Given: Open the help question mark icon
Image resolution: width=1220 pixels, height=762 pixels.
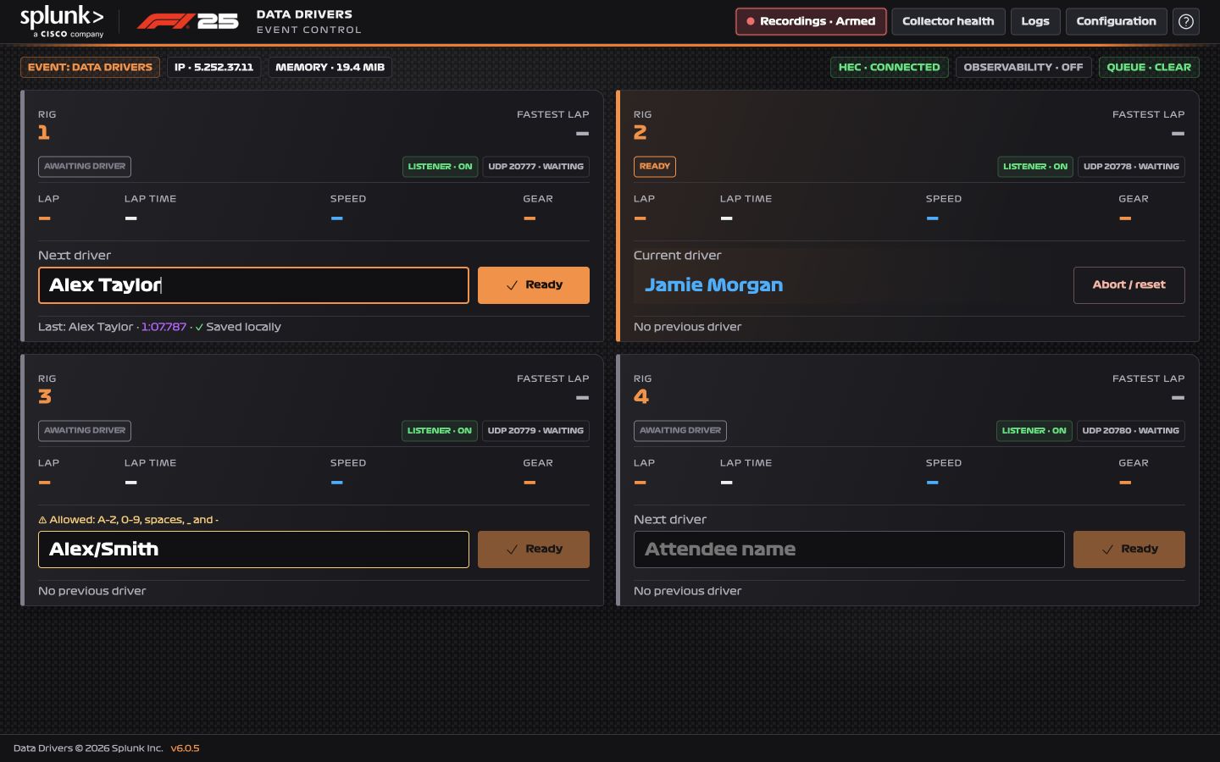Looking at the screenshot, I should point(1186,21).
